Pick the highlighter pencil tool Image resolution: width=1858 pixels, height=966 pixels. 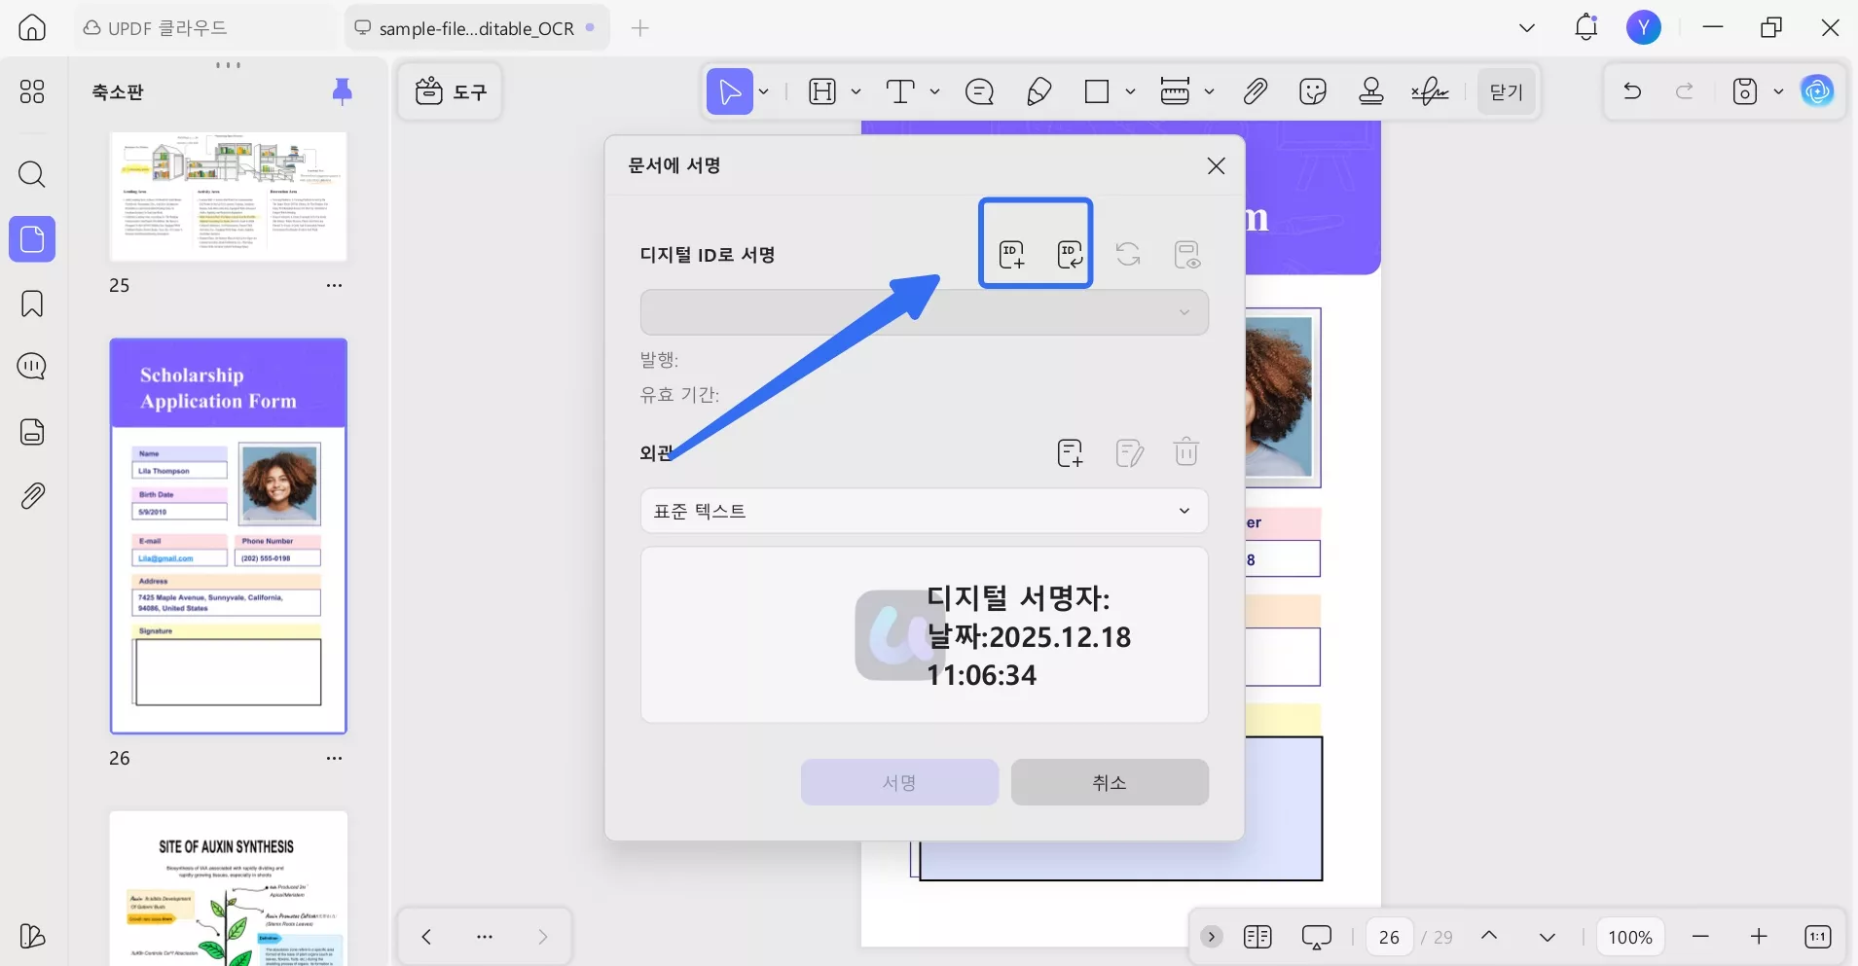coord(1038,90)
